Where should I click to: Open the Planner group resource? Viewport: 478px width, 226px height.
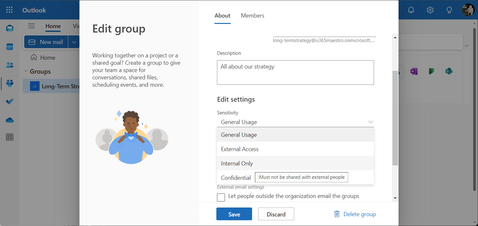(431, 71)
